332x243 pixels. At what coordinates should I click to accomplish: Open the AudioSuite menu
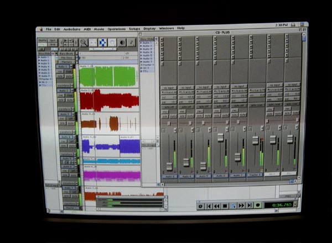pos(72,29)
